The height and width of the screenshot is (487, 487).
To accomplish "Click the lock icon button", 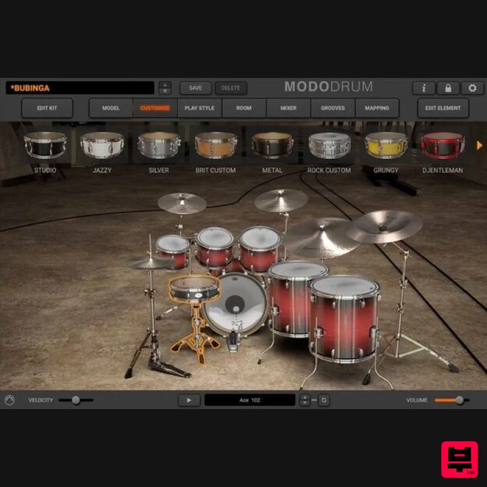I will [x=448, y=88].
